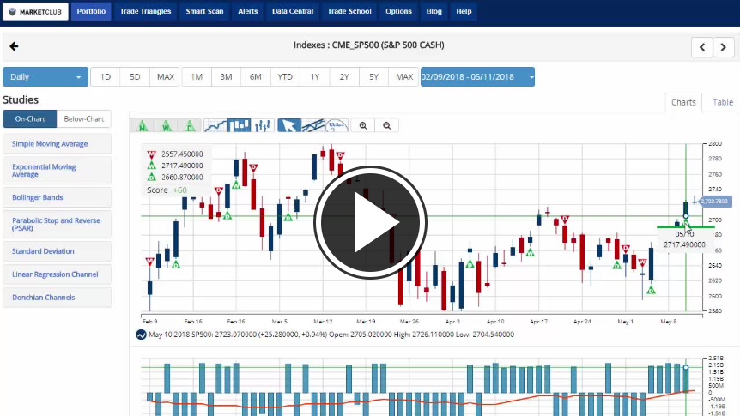The width and height of the screenshot is (740, 416).
Task: Toggle the Weekly trade triangle
Action: click(x=167, y=125)
